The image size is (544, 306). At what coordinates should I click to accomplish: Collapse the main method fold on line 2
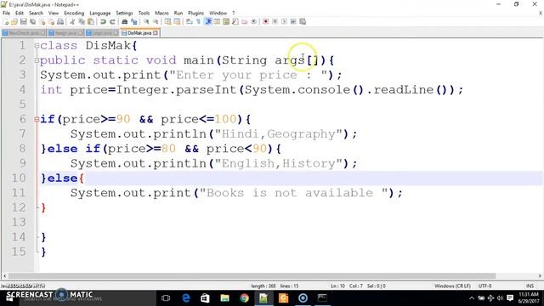pos(37,60)
